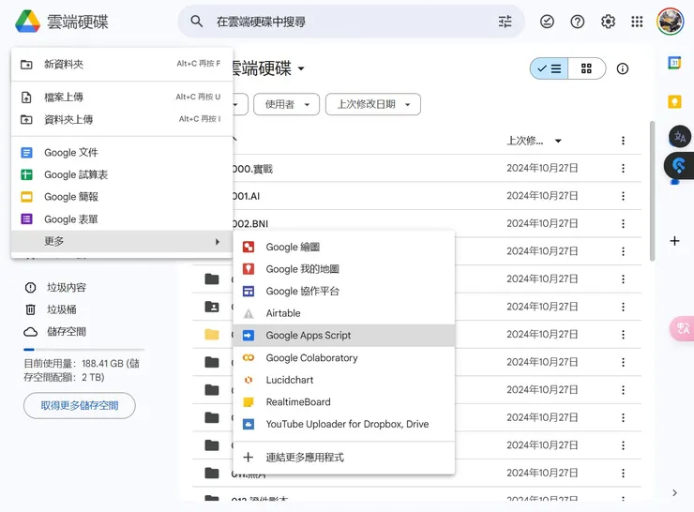Expand the 更多 submenu arrow

[x=218, y=242]
